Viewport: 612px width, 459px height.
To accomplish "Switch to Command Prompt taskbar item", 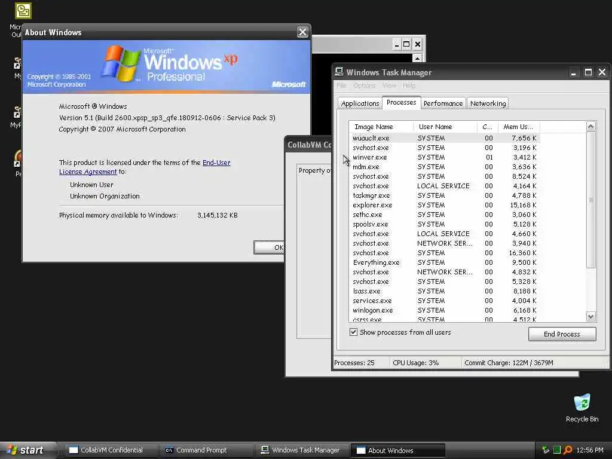I will [206, 450].
